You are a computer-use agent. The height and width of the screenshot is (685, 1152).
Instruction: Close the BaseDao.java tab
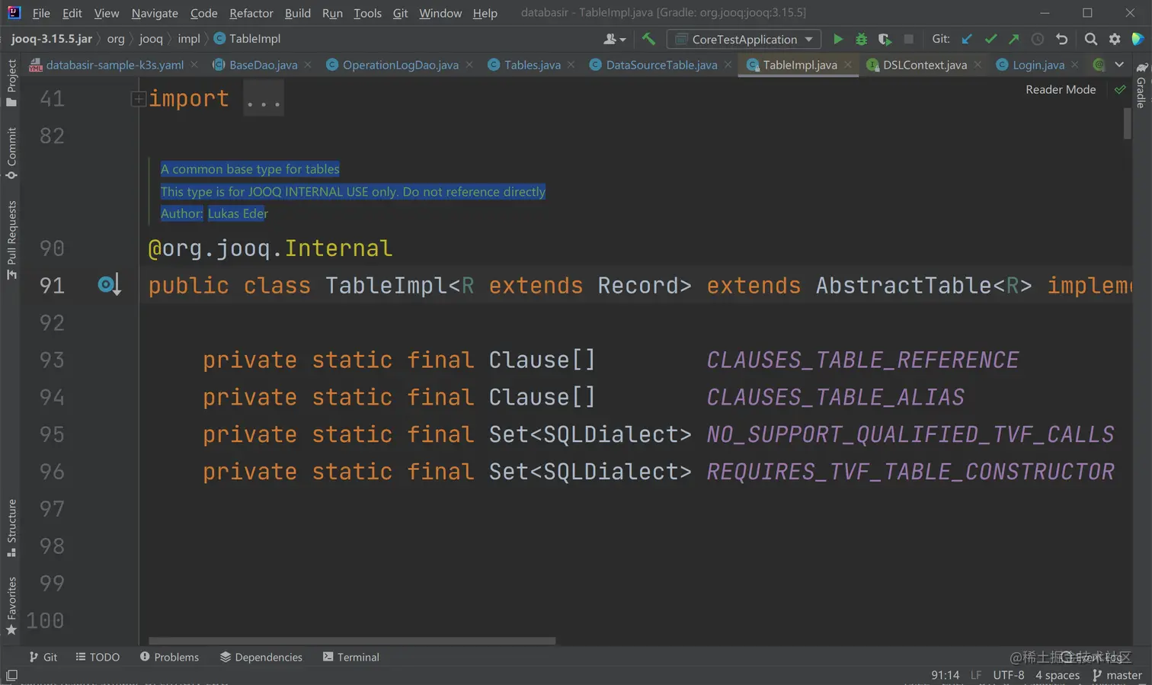[308, 65]
